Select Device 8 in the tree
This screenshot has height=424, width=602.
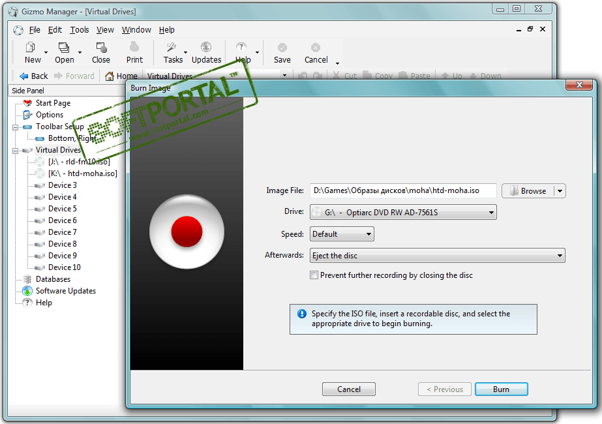(x=62, y=244)
